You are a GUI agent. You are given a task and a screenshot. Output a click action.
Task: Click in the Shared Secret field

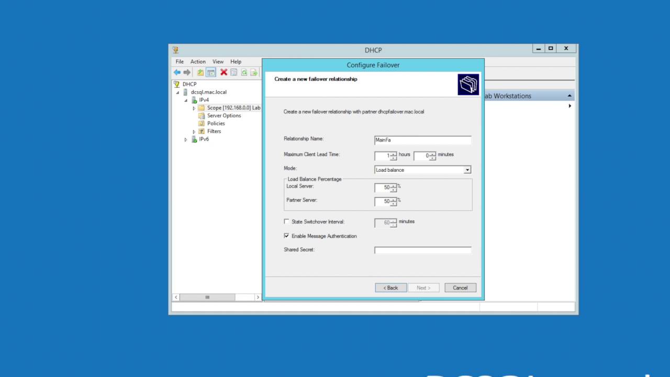point(423,251)
